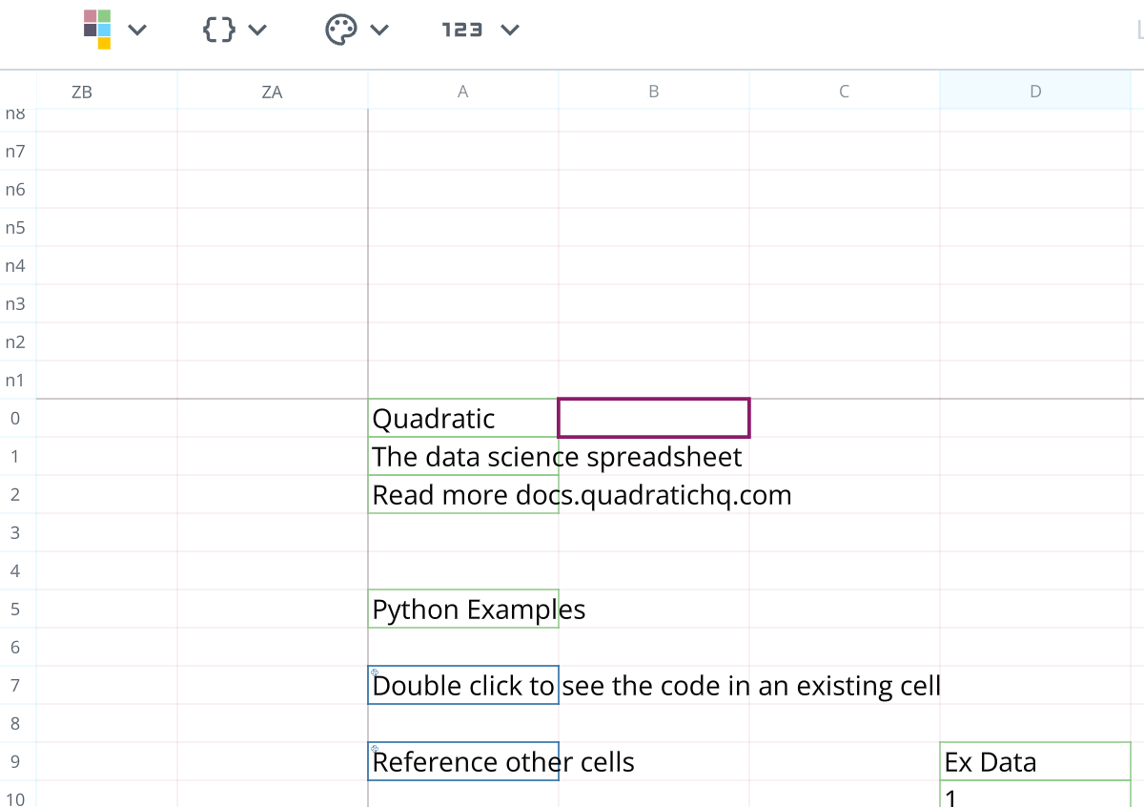1144x807 pixels.
Task: Open the chevron next to the {} icon
Action: click(x=259, y=30)
